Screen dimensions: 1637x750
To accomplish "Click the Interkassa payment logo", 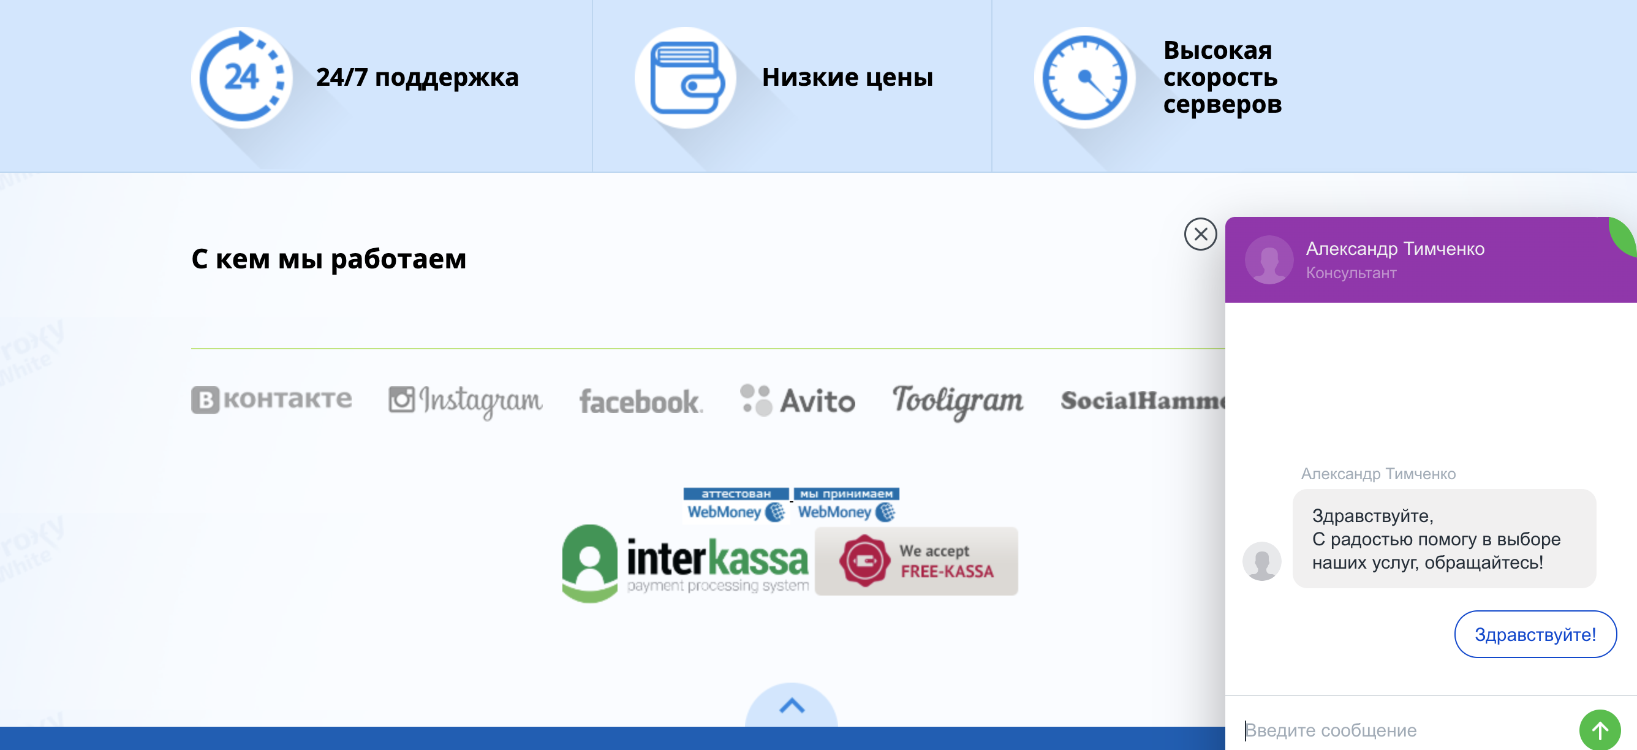I will pos(685,563).
